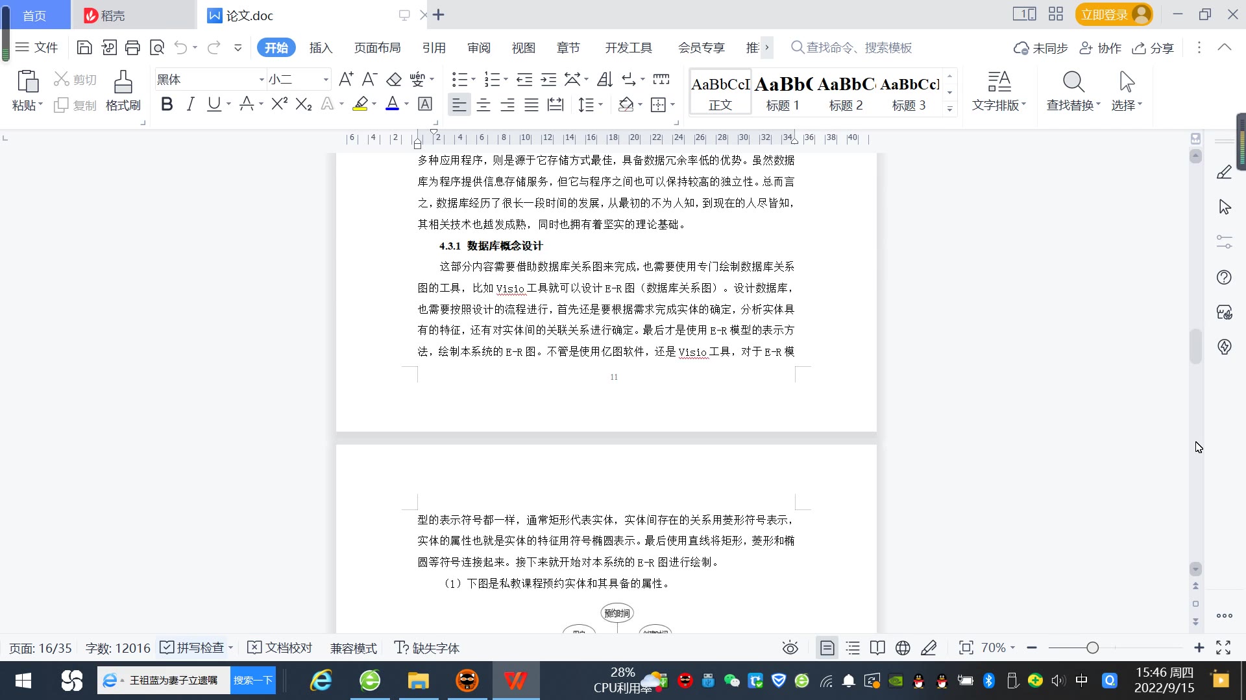Toggle right text alignment
Screen dimensions: 1246x700
[507, 104]
